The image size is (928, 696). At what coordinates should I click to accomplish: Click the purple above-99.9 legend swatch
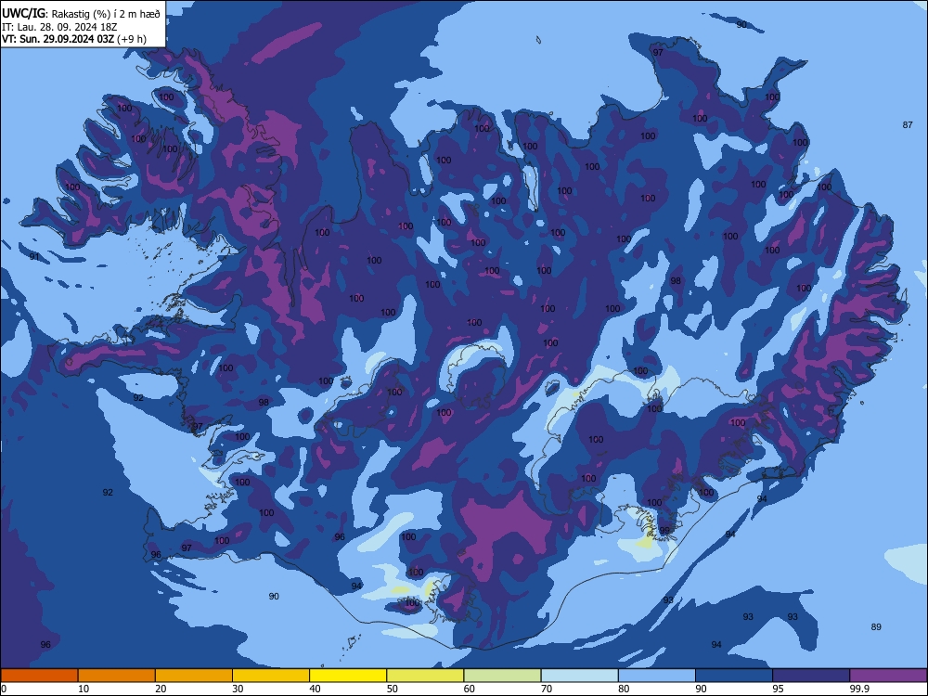(x=888, y=676)
